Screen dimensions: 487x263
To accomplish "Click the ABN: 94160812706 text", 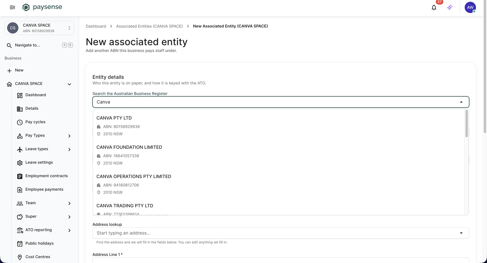I will [121, 185].
